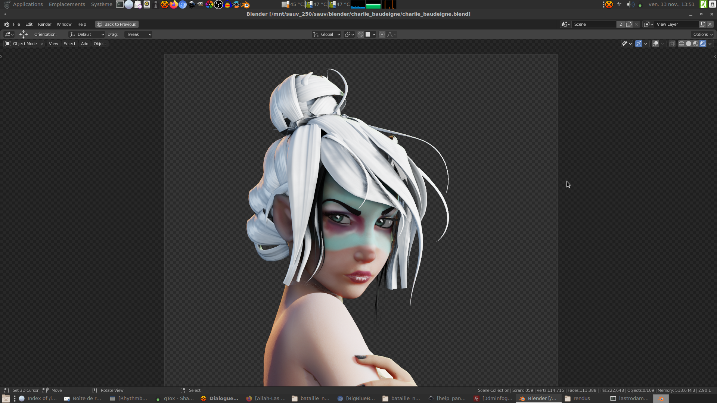This screenshot has width=717, height=403.
Task: Click the View Layer name field
Action: 677,24
